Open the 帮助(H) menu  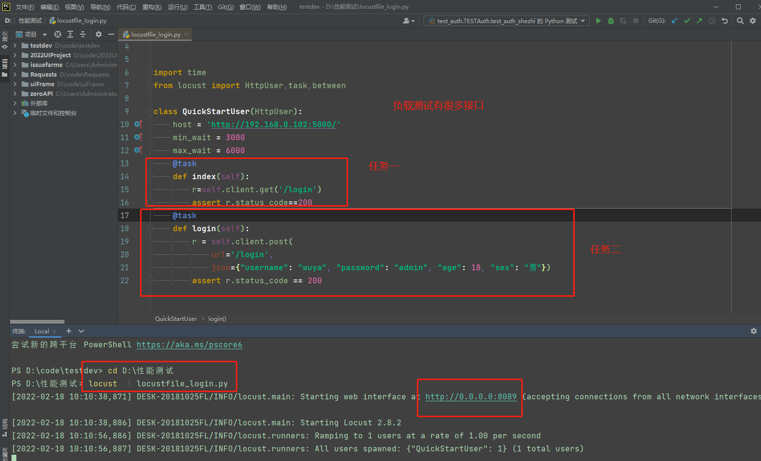277,7
